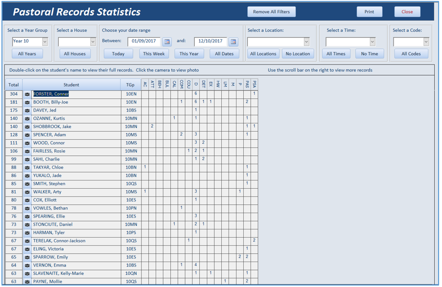Open camera icon next to FAIRLESS, Rosie
The image size is (442, 287).
click(x=27, y=151)
